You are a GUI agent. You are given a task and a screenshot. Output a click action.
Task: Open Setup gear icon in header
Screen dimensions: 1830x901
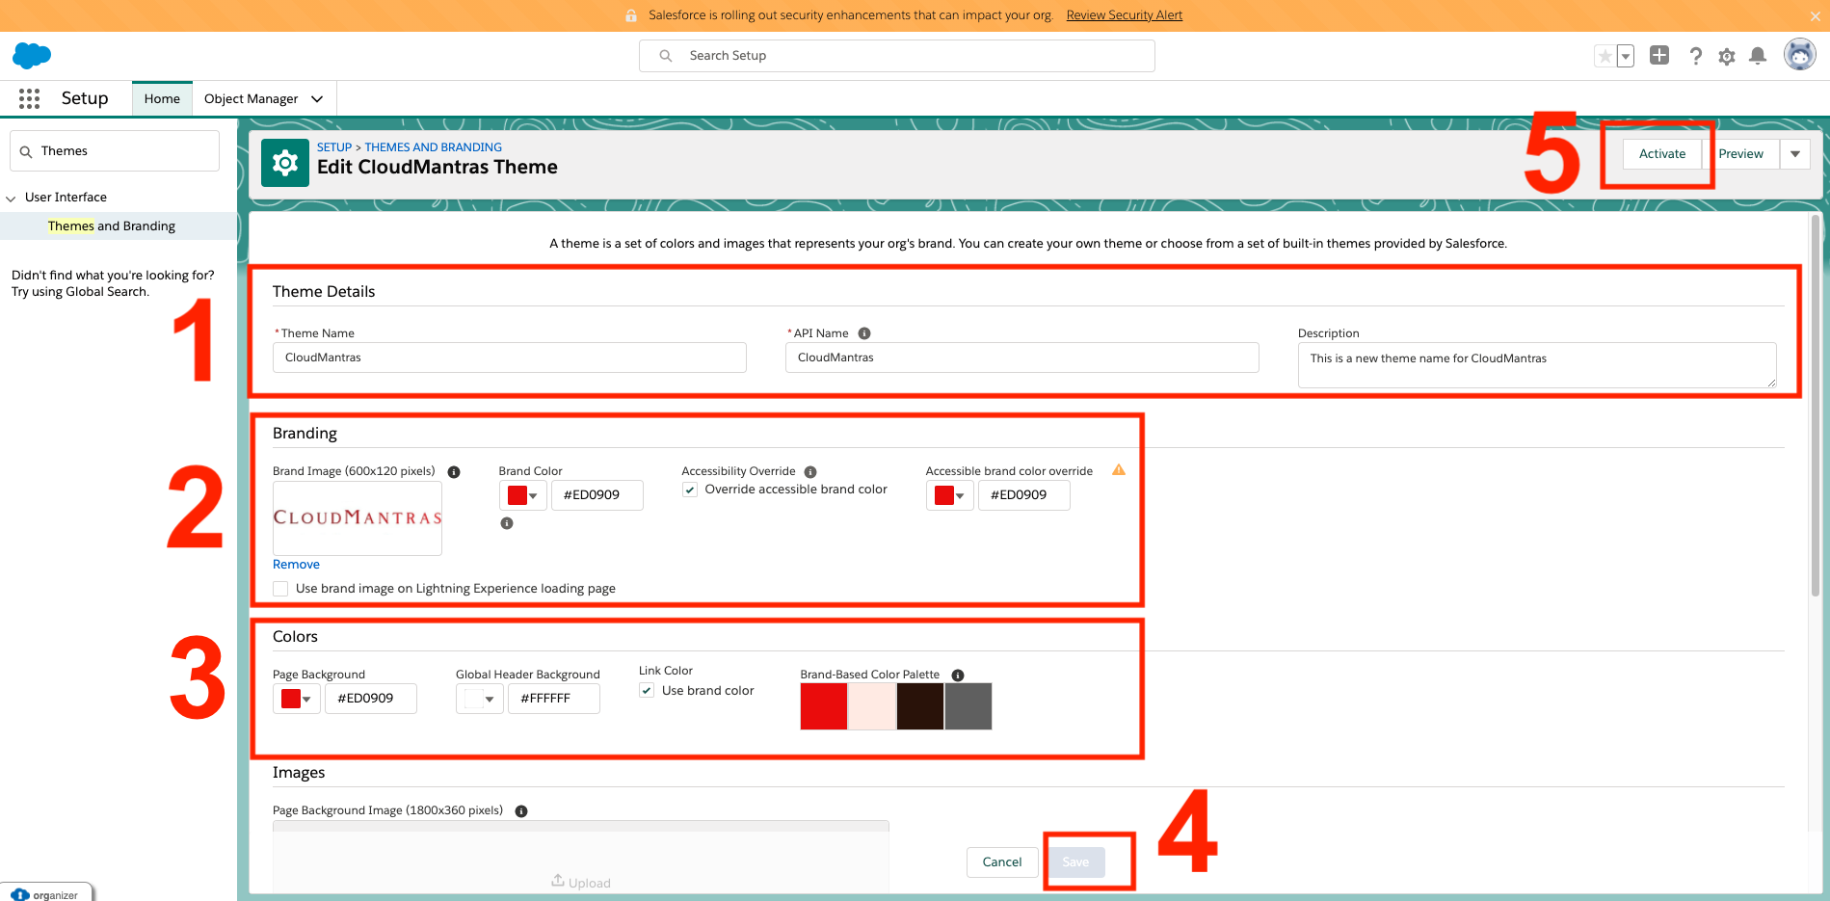pos(1727,56)
